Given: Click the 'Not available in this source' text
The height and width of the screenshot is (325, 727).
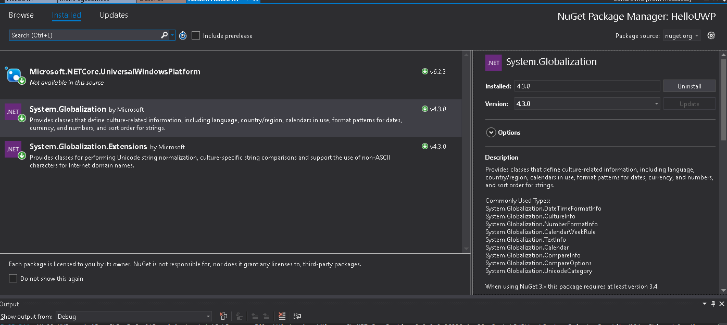Looking at the screenshot, I should tap(67, 83).
